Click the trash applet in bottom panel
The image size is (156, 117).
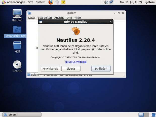154,115
